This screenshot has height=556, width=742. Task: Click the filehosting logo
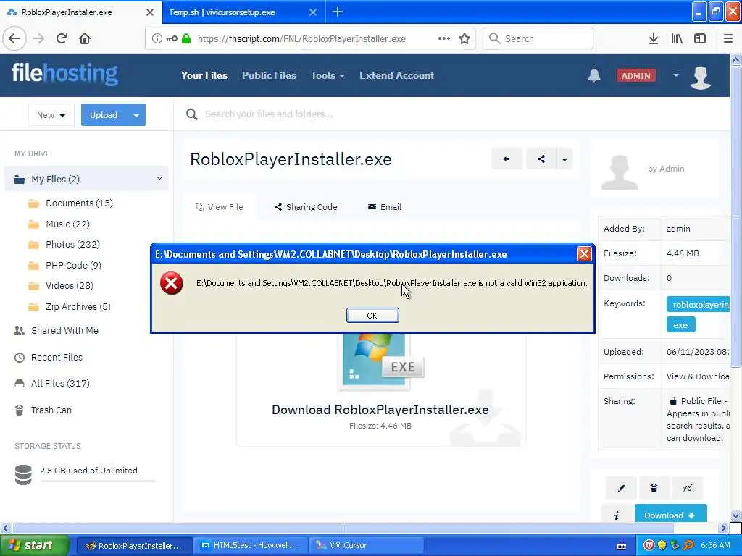pyautogui.click(x=64, y=74)
